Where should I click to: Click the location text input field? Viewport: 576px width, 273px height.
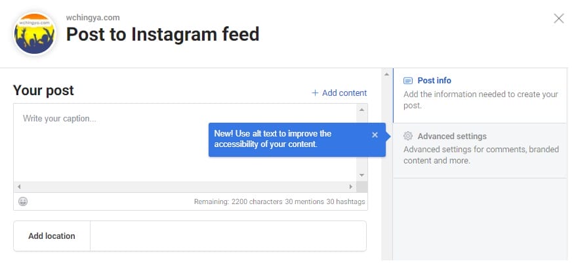[228, 236]
